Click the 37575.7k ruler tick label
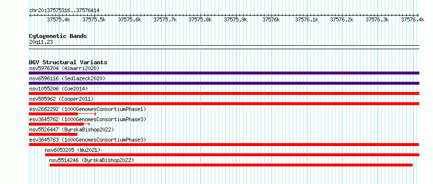Viewport: 433px width, 184px height. pos(165,19)
